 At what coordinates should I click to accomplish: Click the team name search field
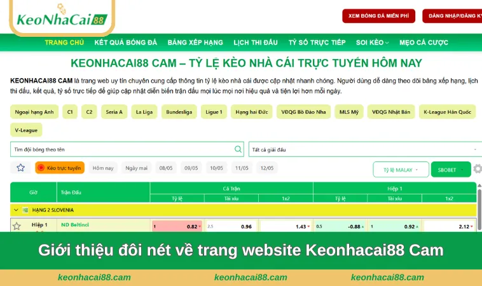click(127, 149)
